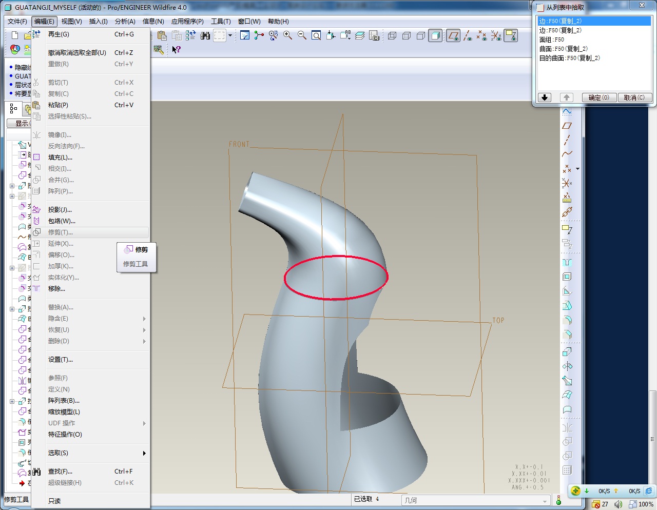The image size is (657, 510).
Task: Toggle Wireframe display mode
Action: coord(392,35)
